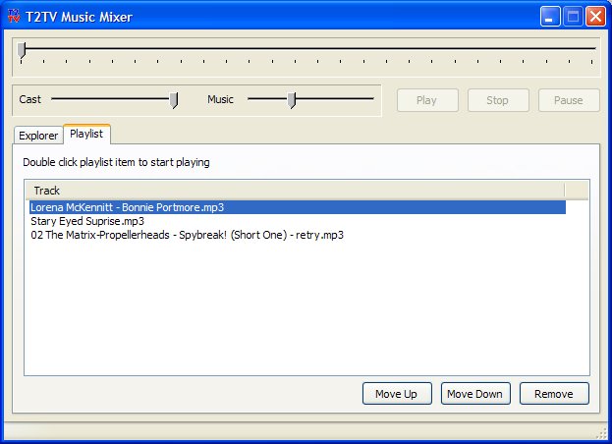Minimize the T2TV Music Mixer window
612x444 pixels.
pos(551,17)
